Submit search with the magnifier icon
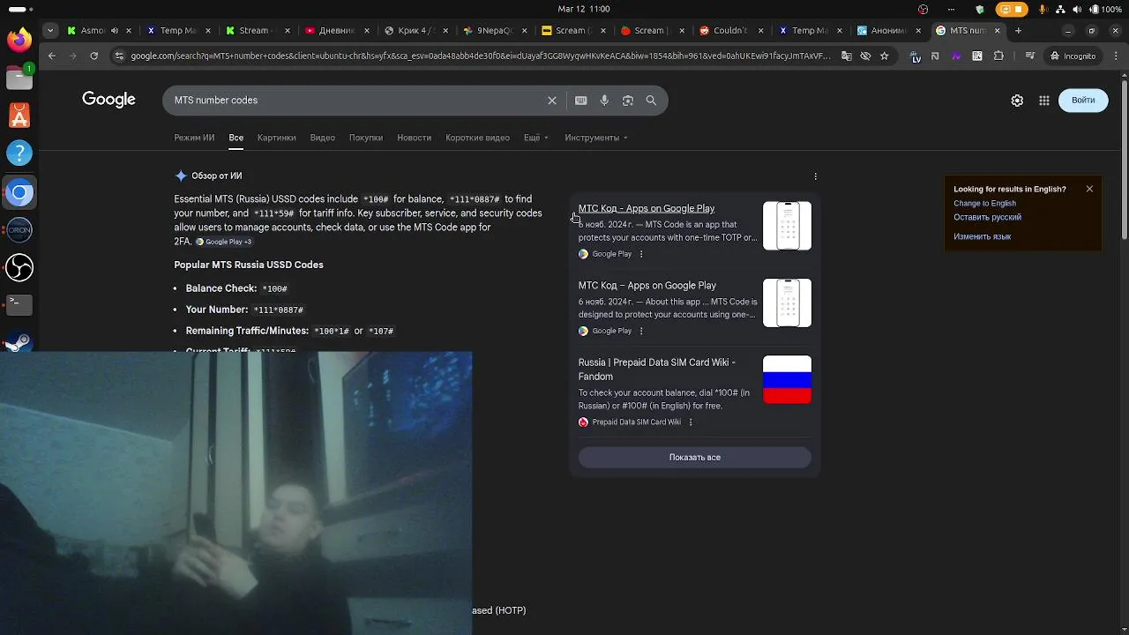 (651, 101)
